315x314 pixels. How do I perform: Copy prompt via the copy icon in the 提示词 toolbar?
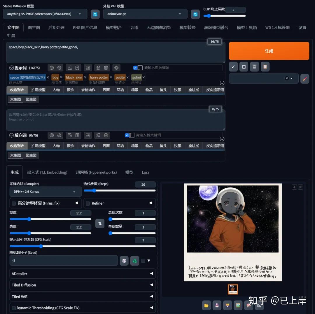[98, 68]
